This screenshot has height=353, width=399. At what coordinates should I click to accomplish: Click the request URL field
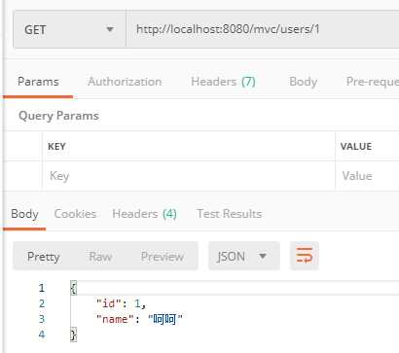pyautogui.click(x=263, y=29)
